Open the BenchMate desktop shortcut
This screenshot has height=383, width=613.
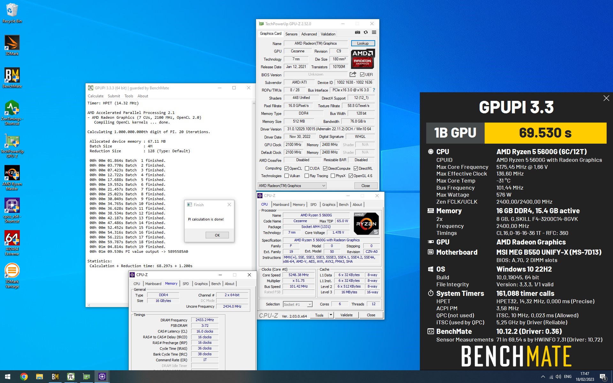pyautogui.click(x=12, y=78)
